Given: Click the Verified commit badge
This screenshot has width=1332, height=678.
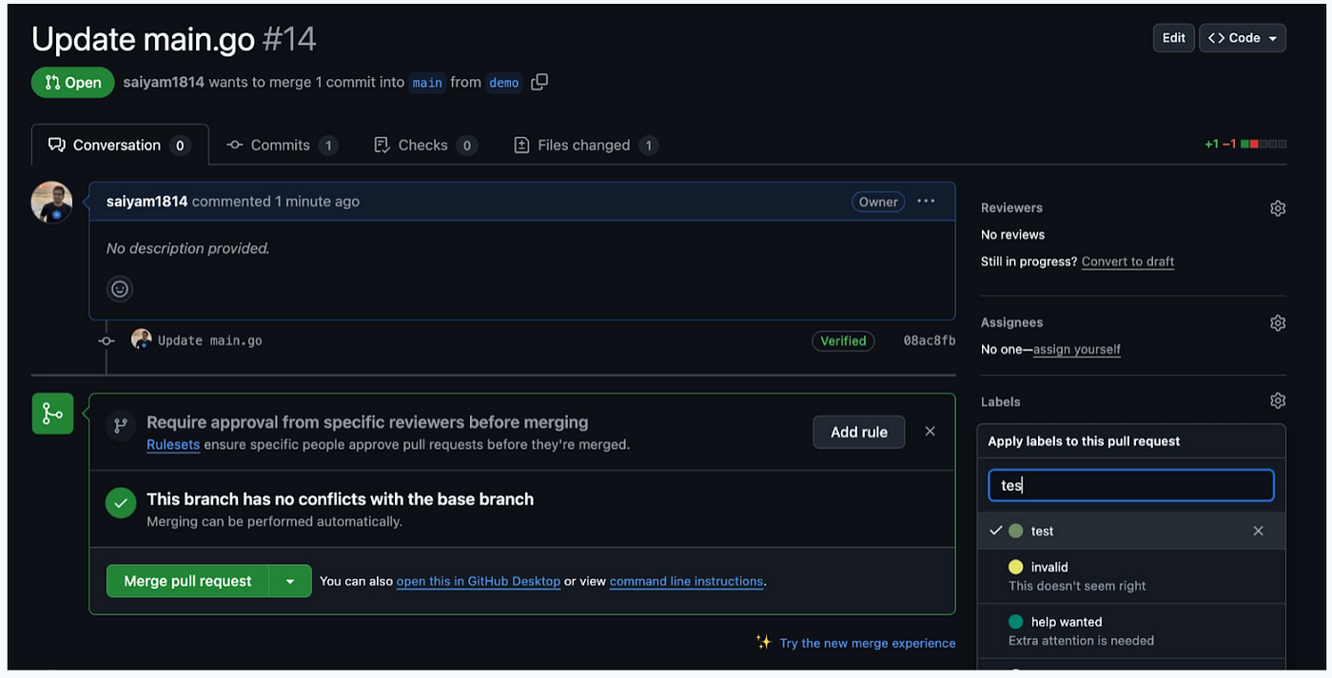Looking at the screenshot, I should (843, 340).
